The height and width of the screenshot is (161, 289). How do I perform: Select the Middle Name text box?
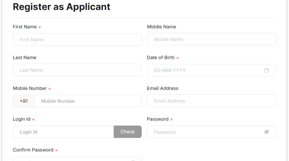point(211,39)
